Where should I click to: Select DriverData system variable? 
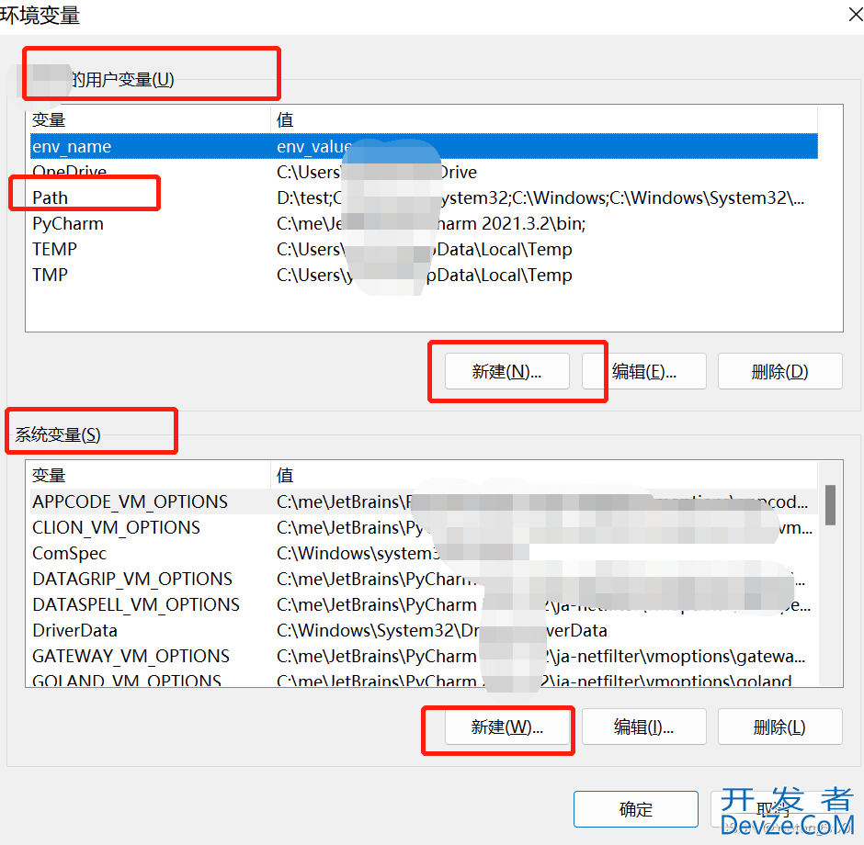pyautogui.click(x=424, y=630)
